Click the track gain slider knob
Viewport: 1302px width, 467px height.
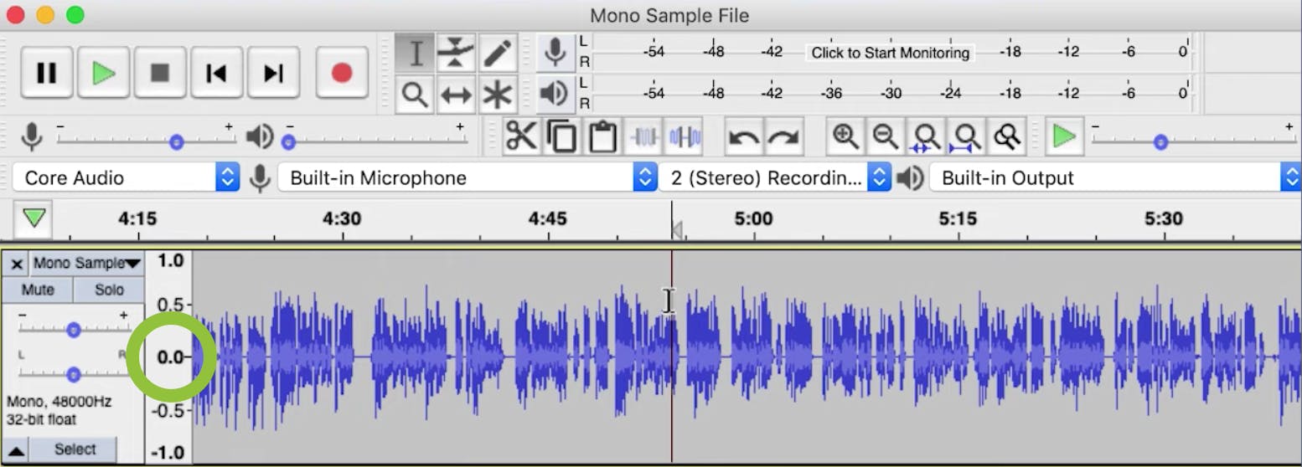coord(74,330)
